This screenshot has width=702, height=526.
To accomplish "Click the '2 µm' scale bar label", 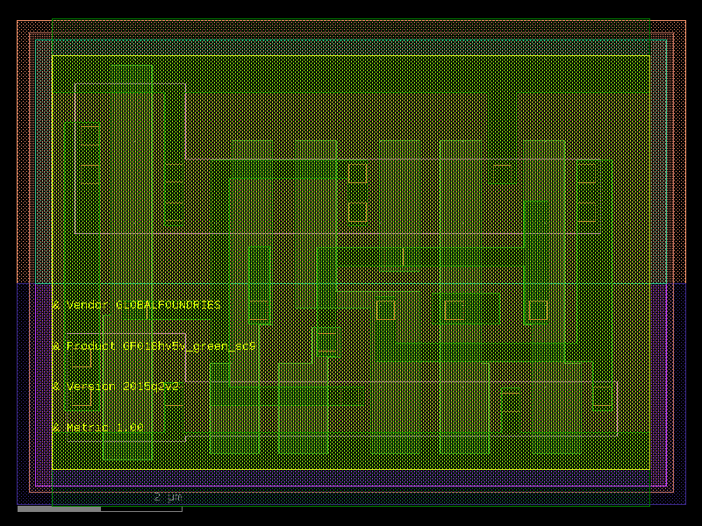I will [x=168, y=497].
